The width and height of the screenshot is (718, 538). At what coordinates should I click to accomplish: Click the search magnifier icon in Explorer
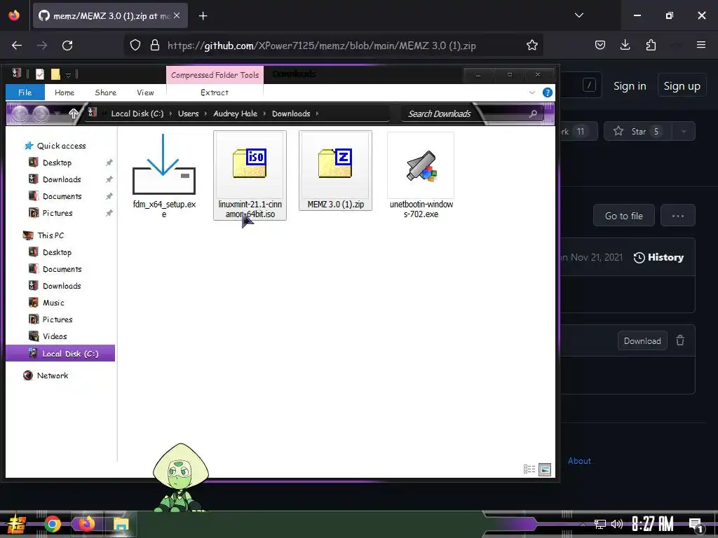[x=533, y=113]
